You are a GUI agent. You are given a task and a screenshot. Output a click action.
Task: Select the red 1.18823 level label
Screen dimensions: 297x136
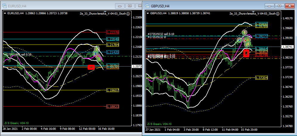click(x=113, y=107)
